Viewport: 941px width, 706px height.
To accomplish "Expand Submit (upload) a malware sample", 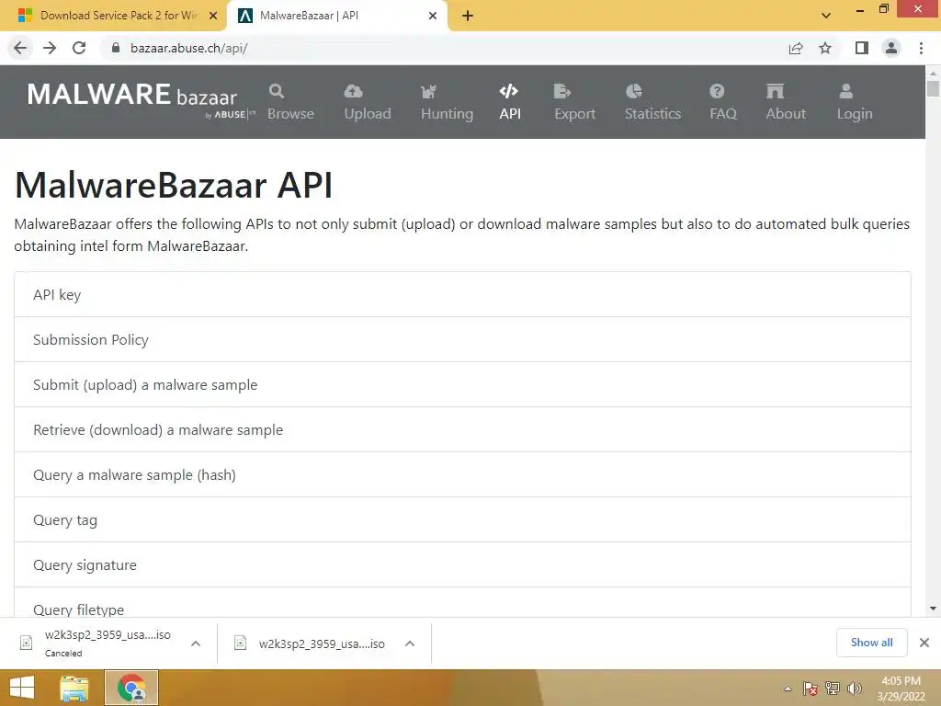I will (x=463, y=385).
